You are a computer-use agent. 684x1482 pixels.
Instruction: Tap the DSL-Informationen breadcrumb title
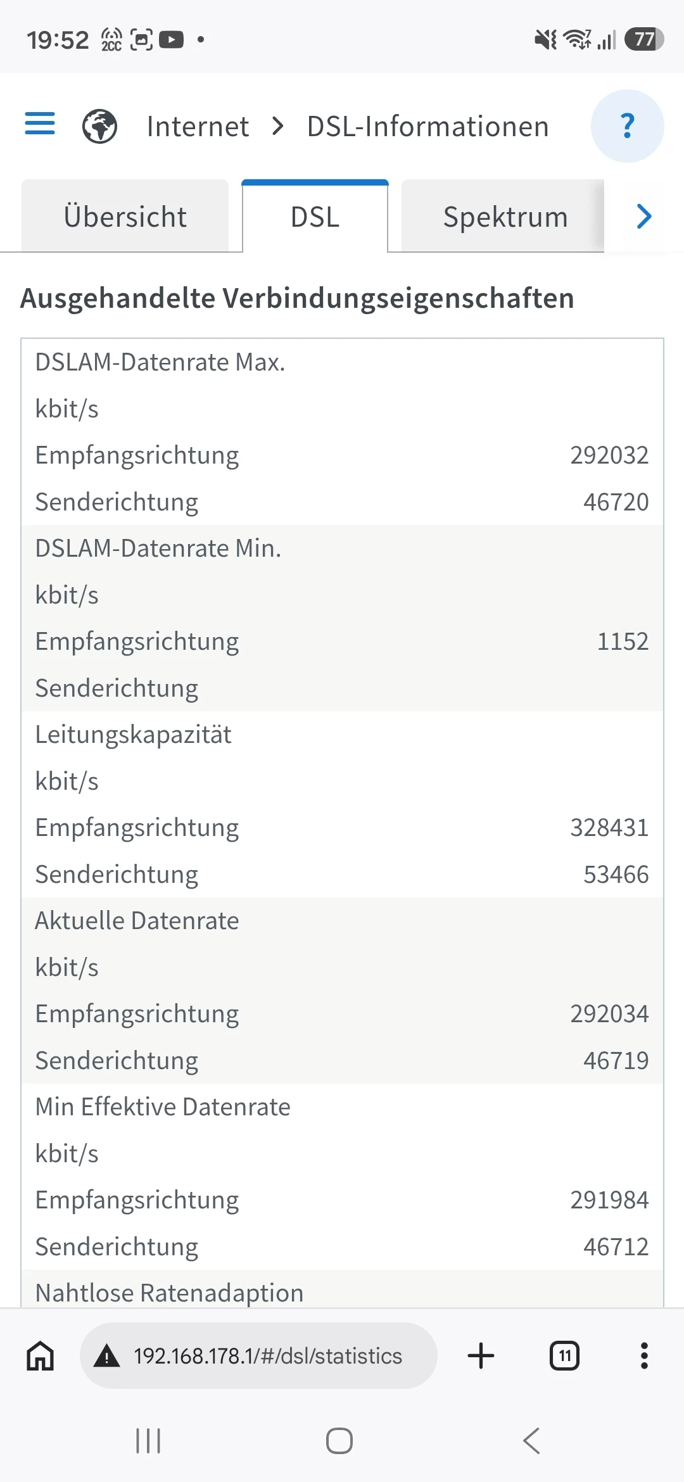point(427,126)
